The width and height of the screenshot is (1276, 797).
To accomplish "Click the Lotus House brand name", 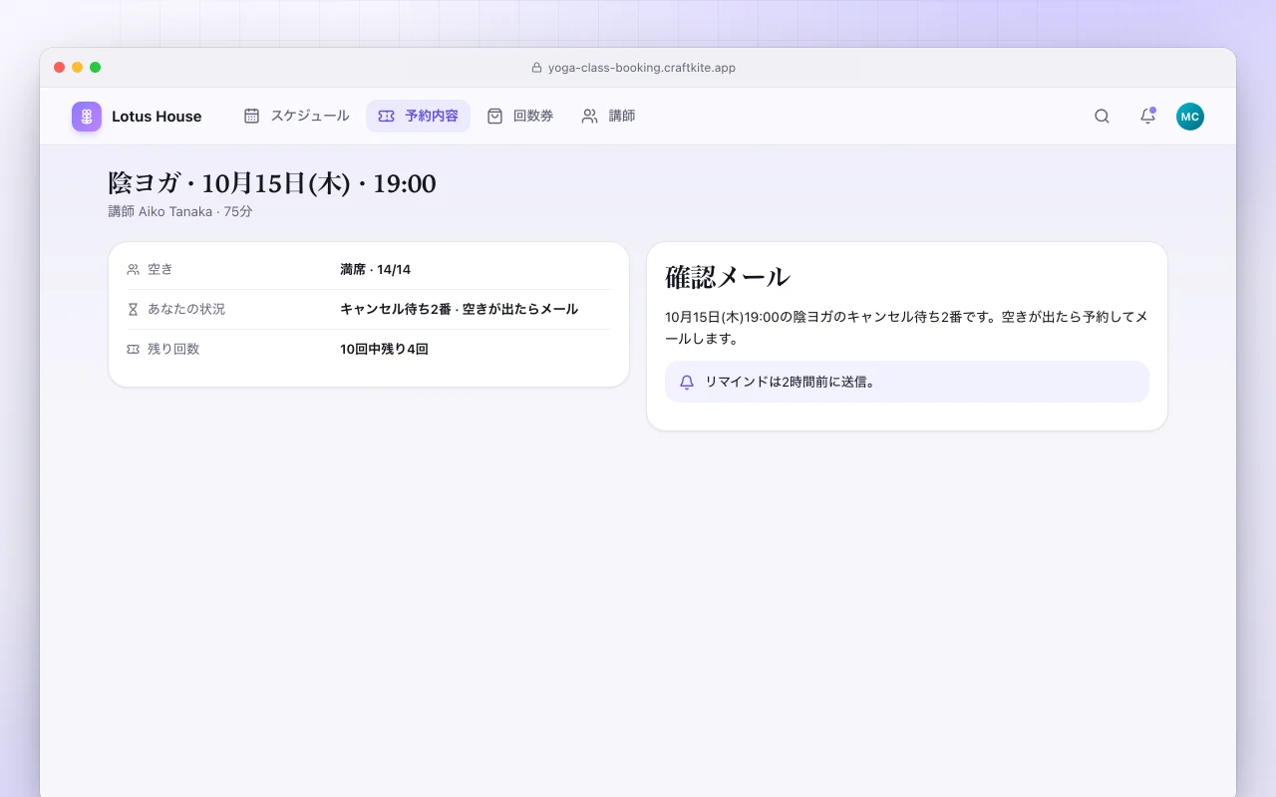I will click(157, 117).
